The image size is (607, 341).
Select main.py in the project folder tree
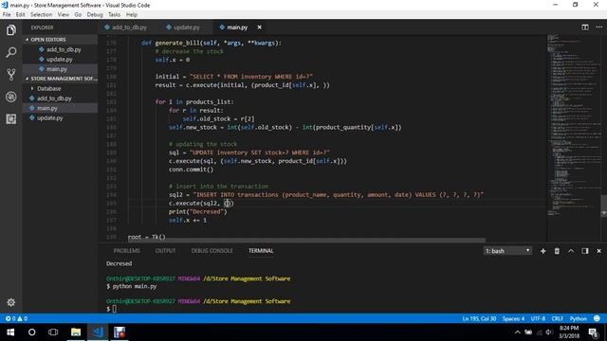click(x=60, y=108)
